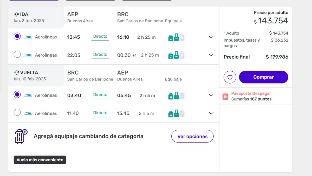Expand details of 13:45 outbound flight

tap(211, 37)
